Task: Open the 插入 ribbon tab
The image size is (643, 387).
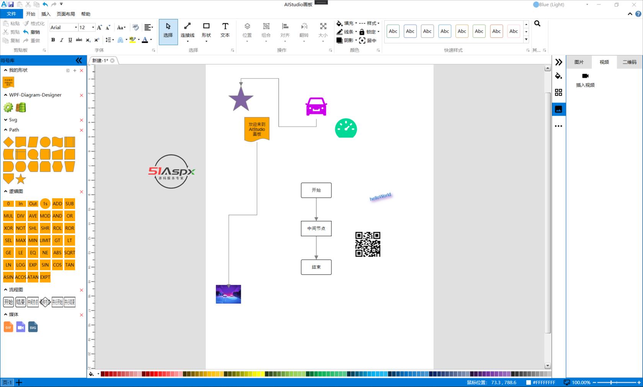Action: [46, 14]
